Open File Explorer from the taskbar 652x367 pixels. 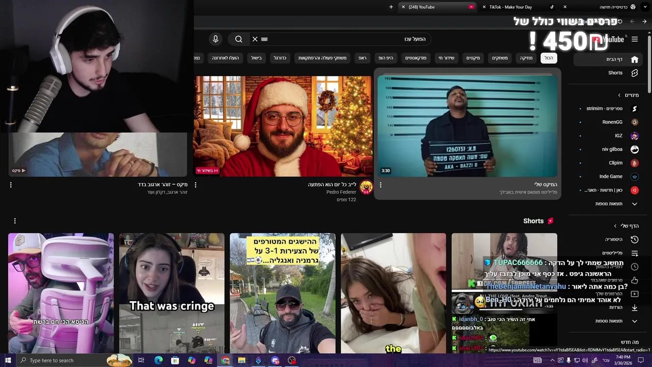pyautogui.click(x=241, y=360)
